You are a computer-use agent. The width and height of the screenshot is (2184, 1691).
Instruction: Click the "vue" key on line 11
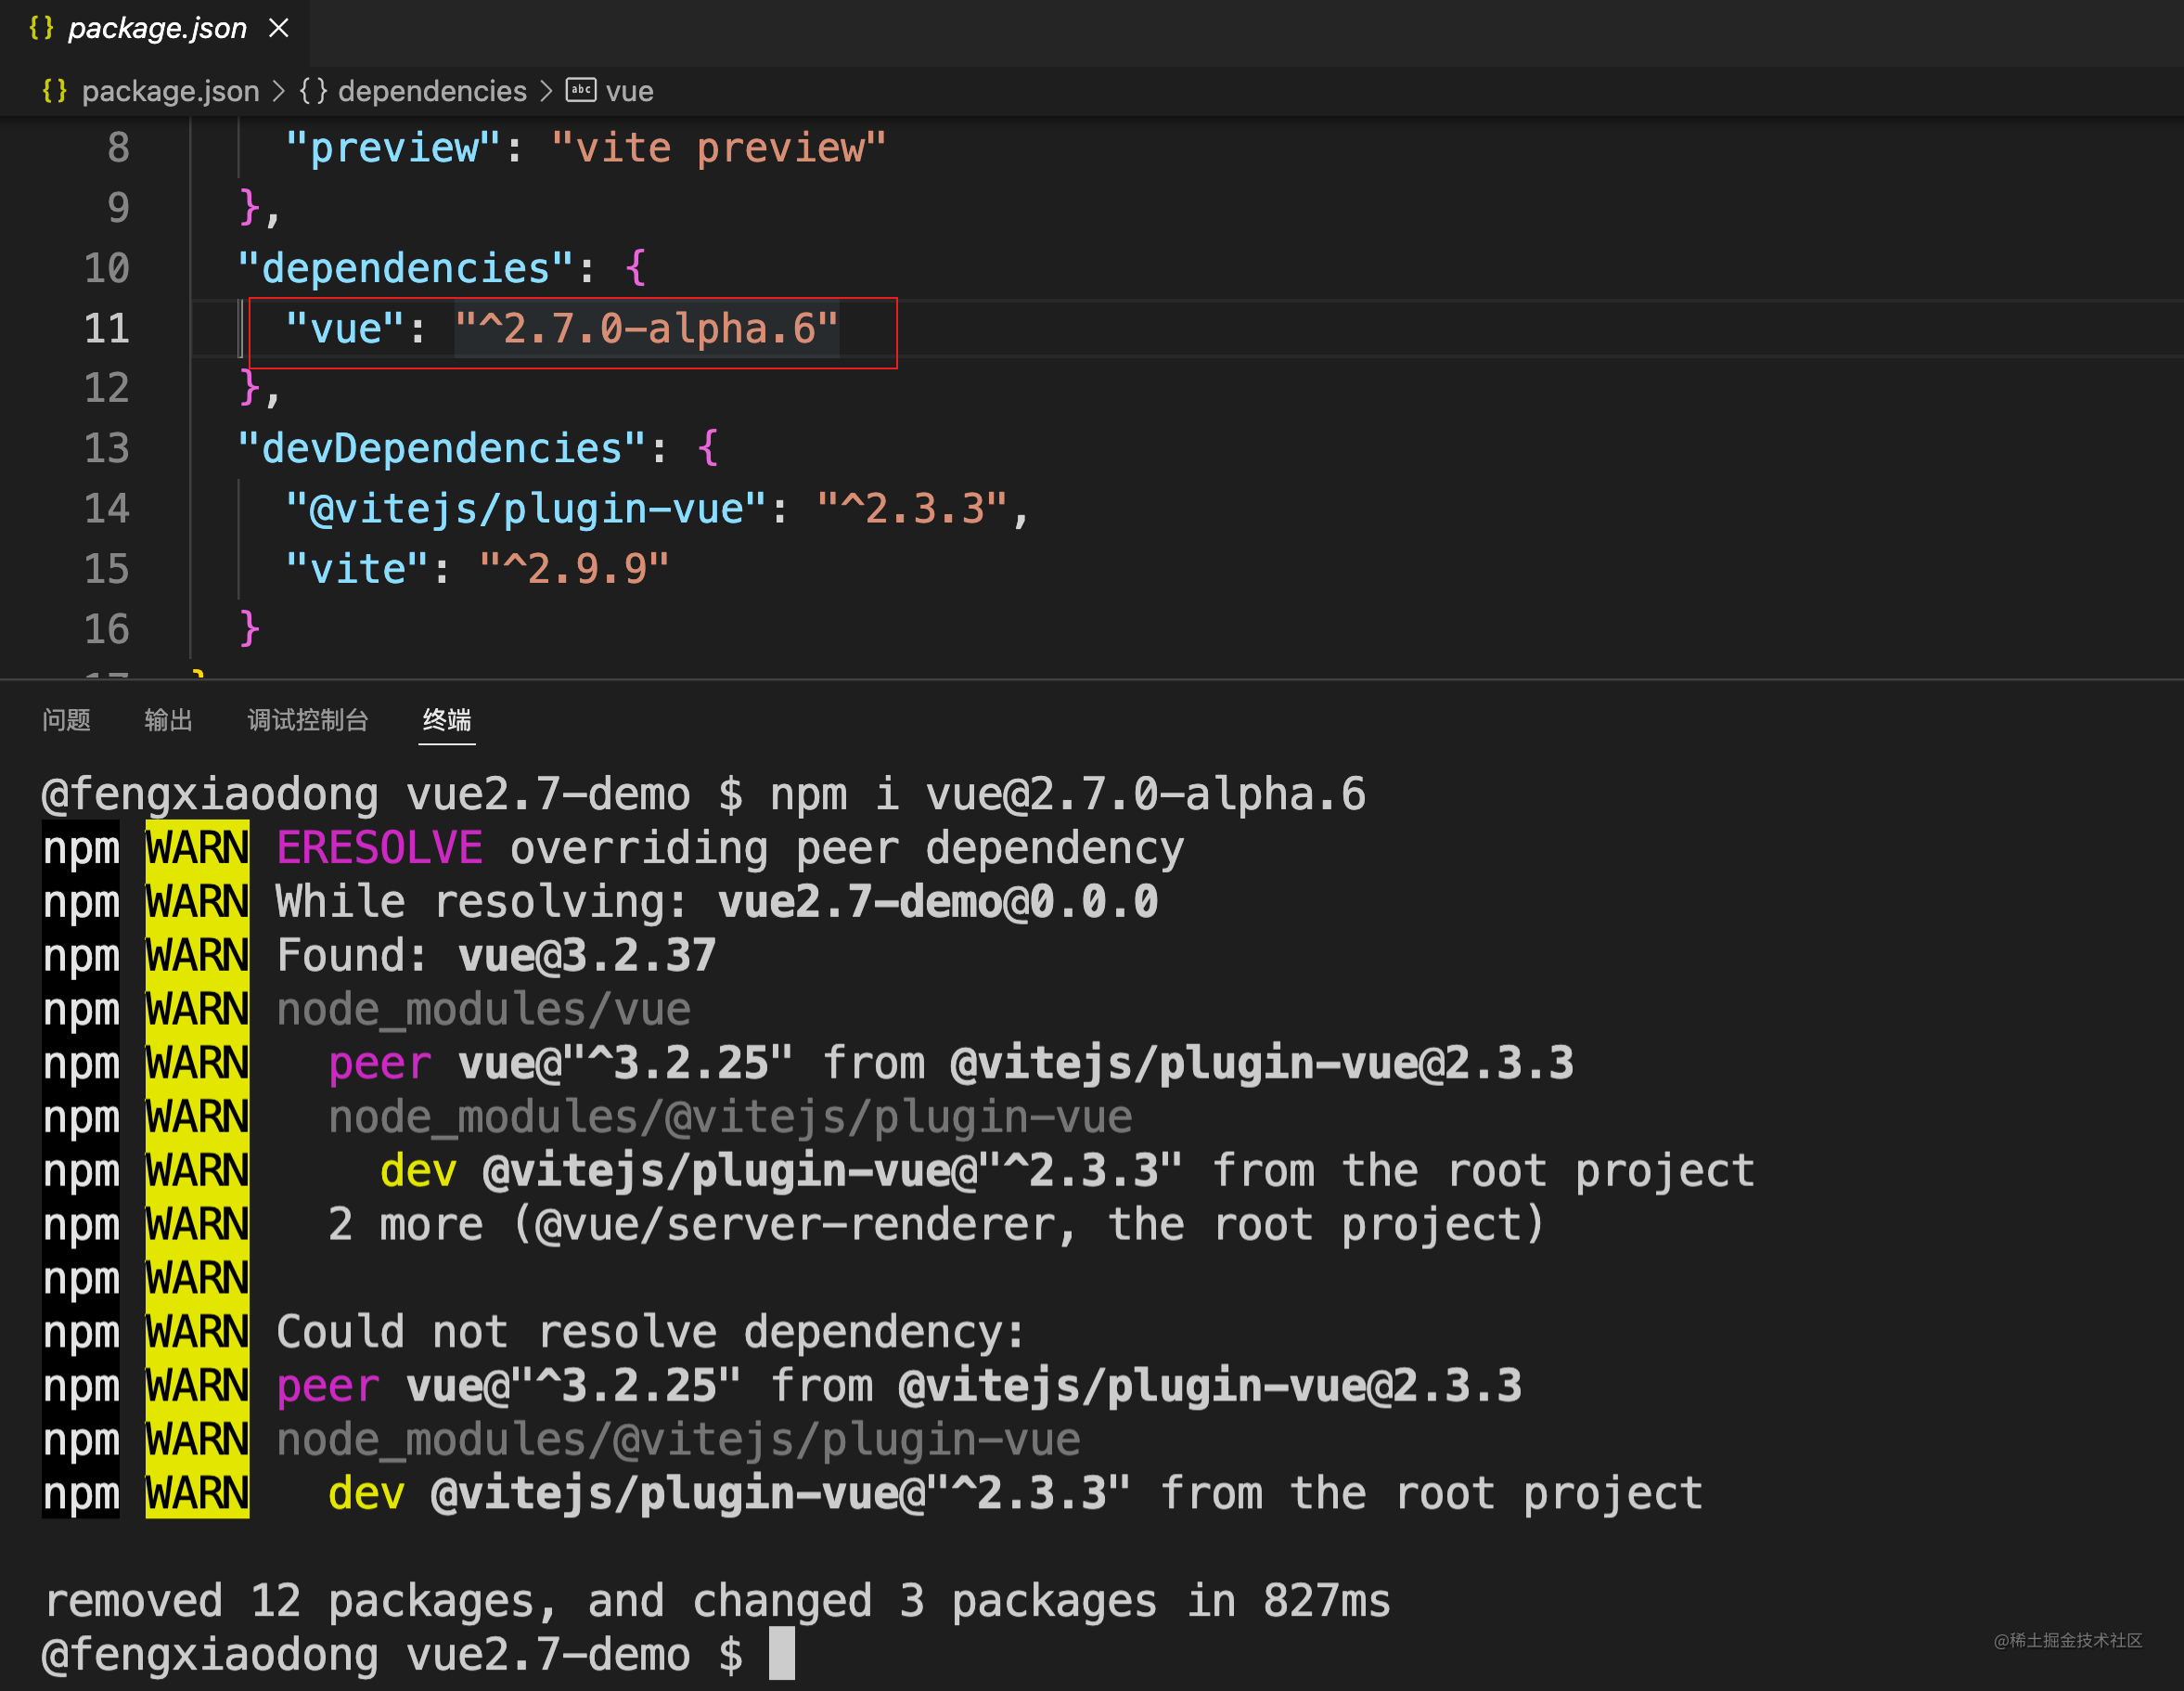click(x=345, y=329)
